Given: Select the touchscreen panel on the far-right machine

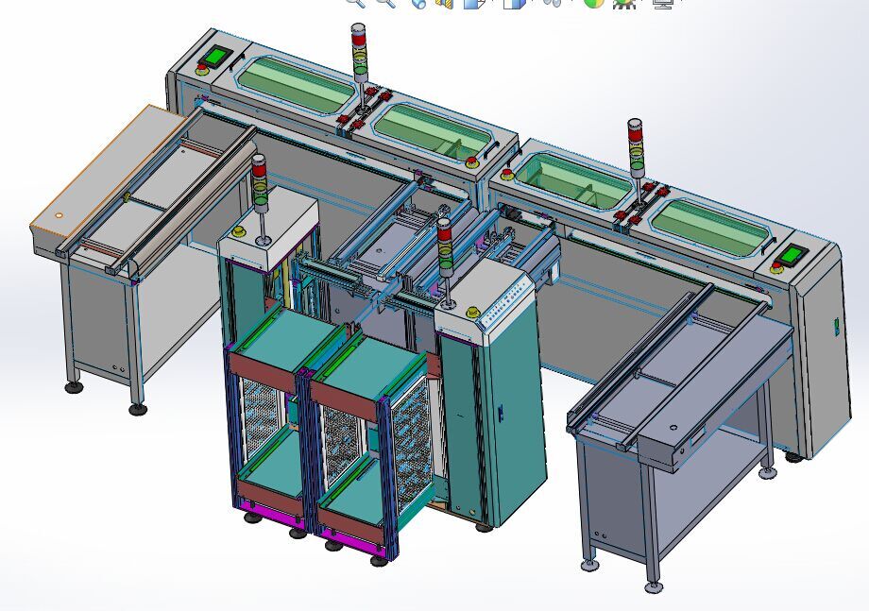Looking at the screenshot, I should (x=793, y=255).
